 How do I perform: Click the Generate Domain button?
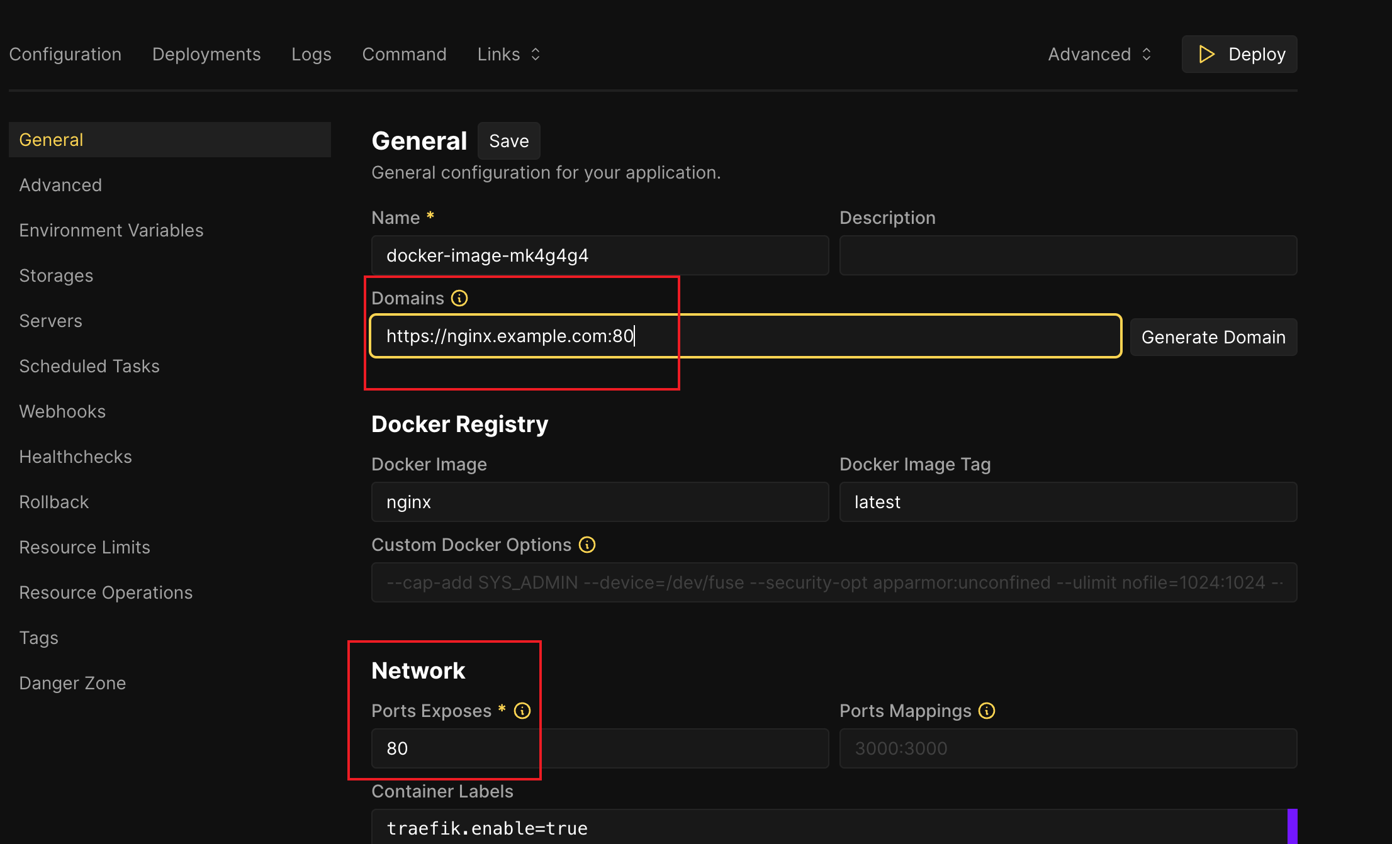click(1213, 337)
